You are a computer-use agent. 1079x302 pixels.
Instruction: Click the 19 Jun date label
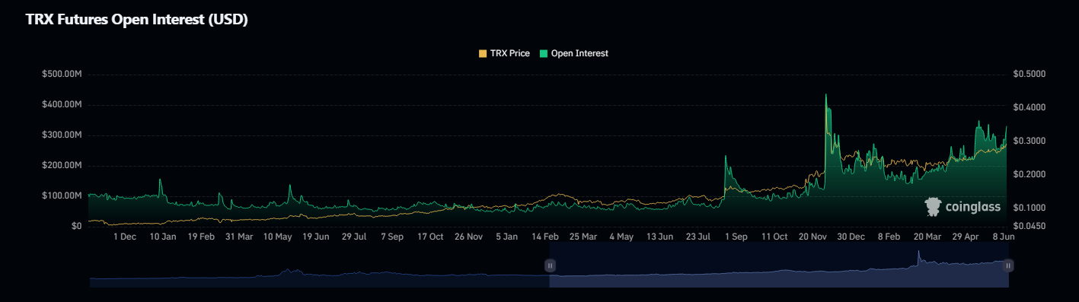(316, 237)
